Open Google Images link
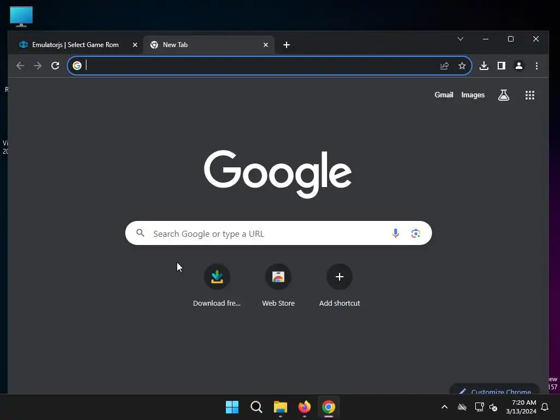560x420 pixels. pyautogui.click(x=473, y=95)
